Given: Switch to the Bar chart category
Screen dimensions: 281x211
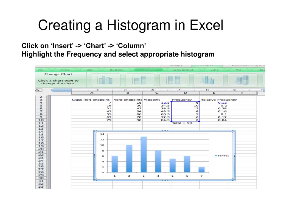Looking at the screenshot, I should tap(89, 70).
